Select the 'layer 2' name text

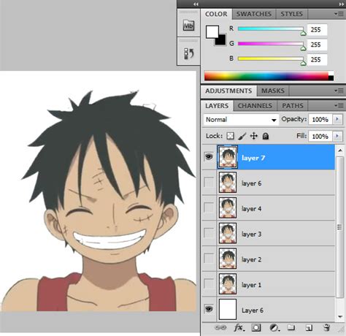[251, 259]
